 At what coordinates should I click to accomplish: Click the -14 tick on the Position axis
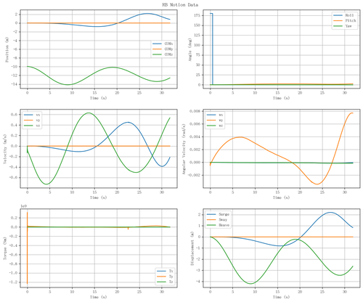[14, 84]
